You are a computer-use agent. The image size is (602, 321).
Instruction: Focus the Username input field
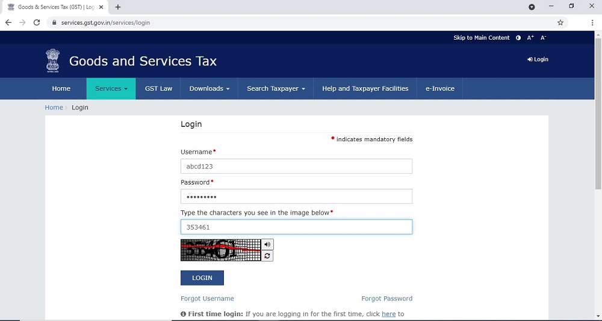click(296, 167)
